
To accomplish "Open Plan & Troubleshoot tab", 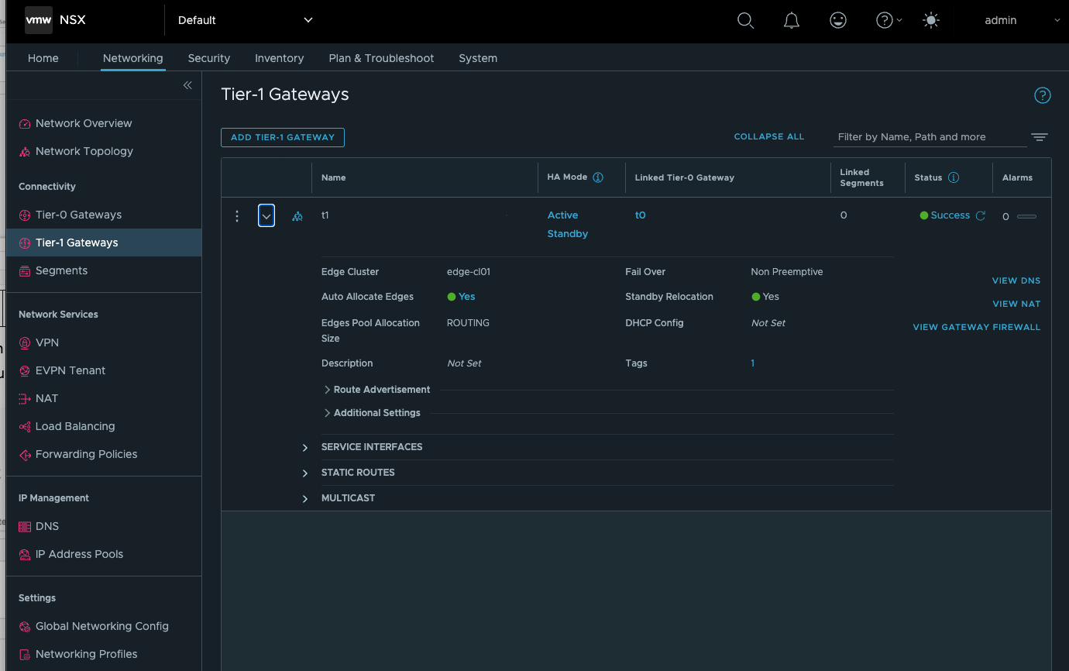I will pyautogui.click(x=381, y=58).
